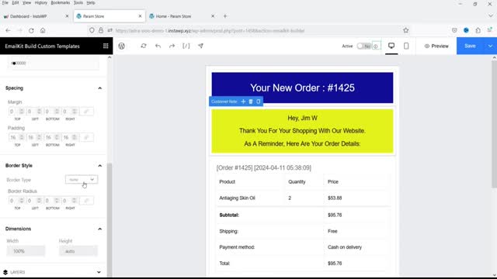The image size is (497, 279).
Task: Go back in browser history
Action: click(x=9, y=31)
